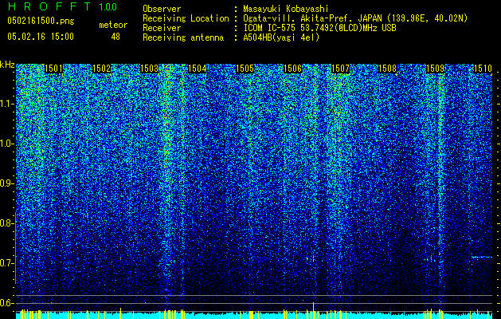Click the 0.7 frequency axis label

point(6,263)
